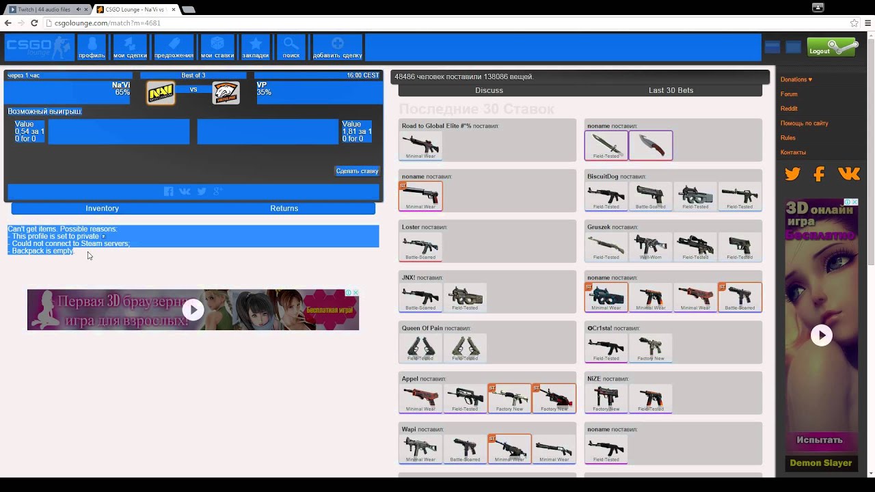Open мои ставки dice icon

(217, 46)
